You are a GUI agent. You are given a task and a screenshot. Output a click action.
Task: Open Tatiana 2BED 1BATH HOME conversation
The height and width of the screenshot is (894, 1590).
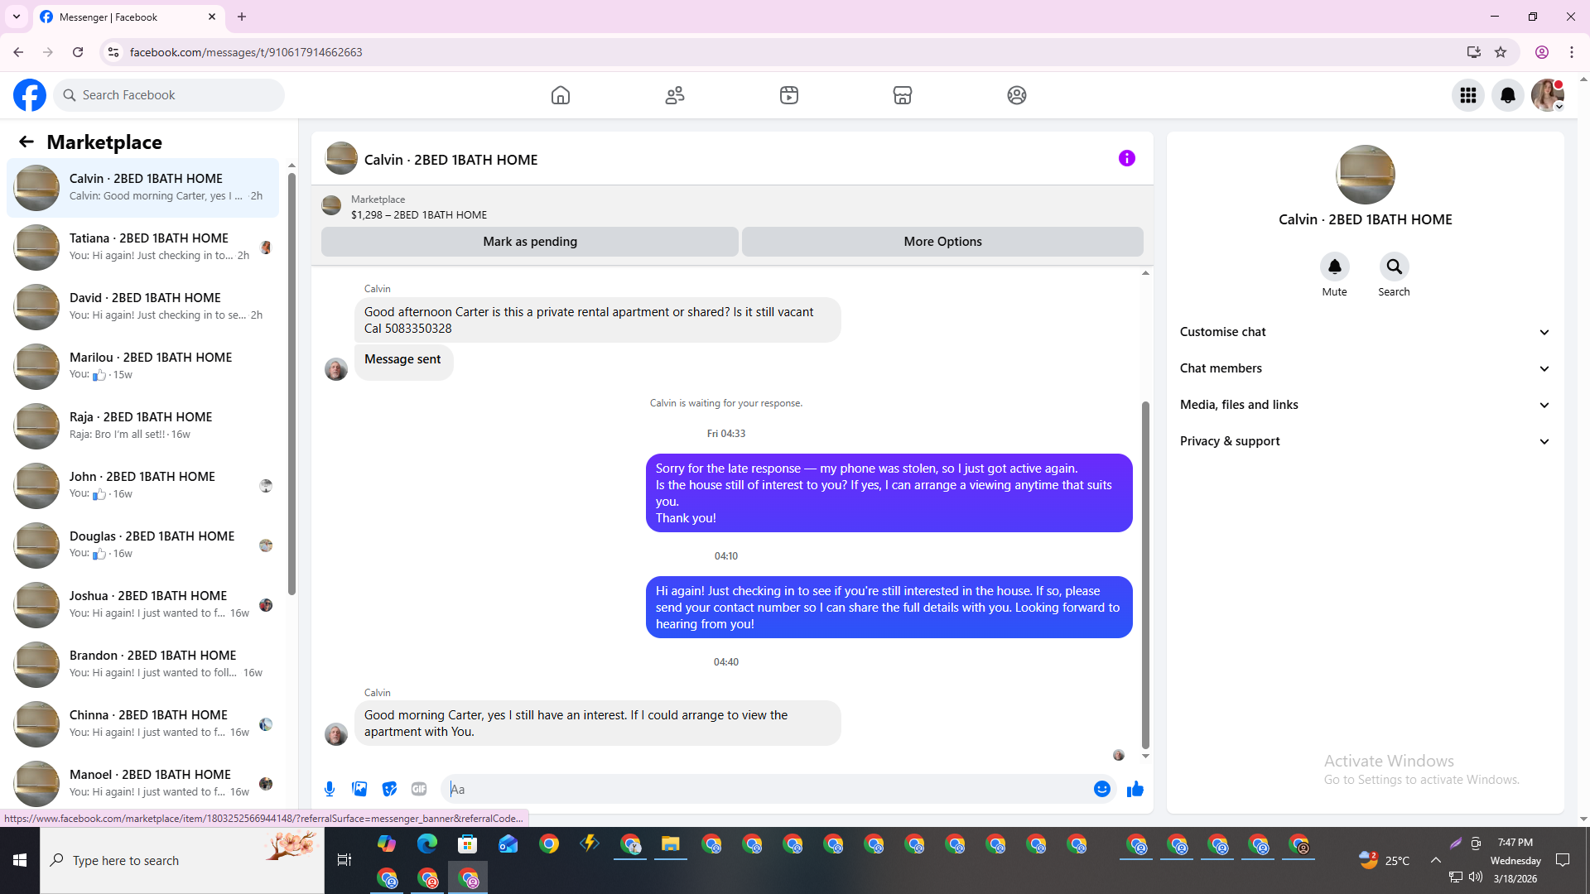[x=149, y=247]
